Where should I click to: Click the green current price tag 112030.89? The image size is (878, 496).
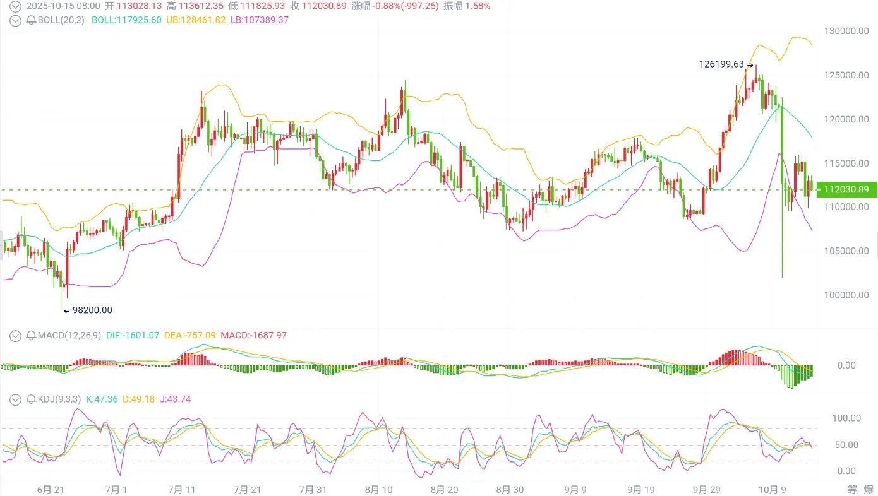click(x=846, y=189)
